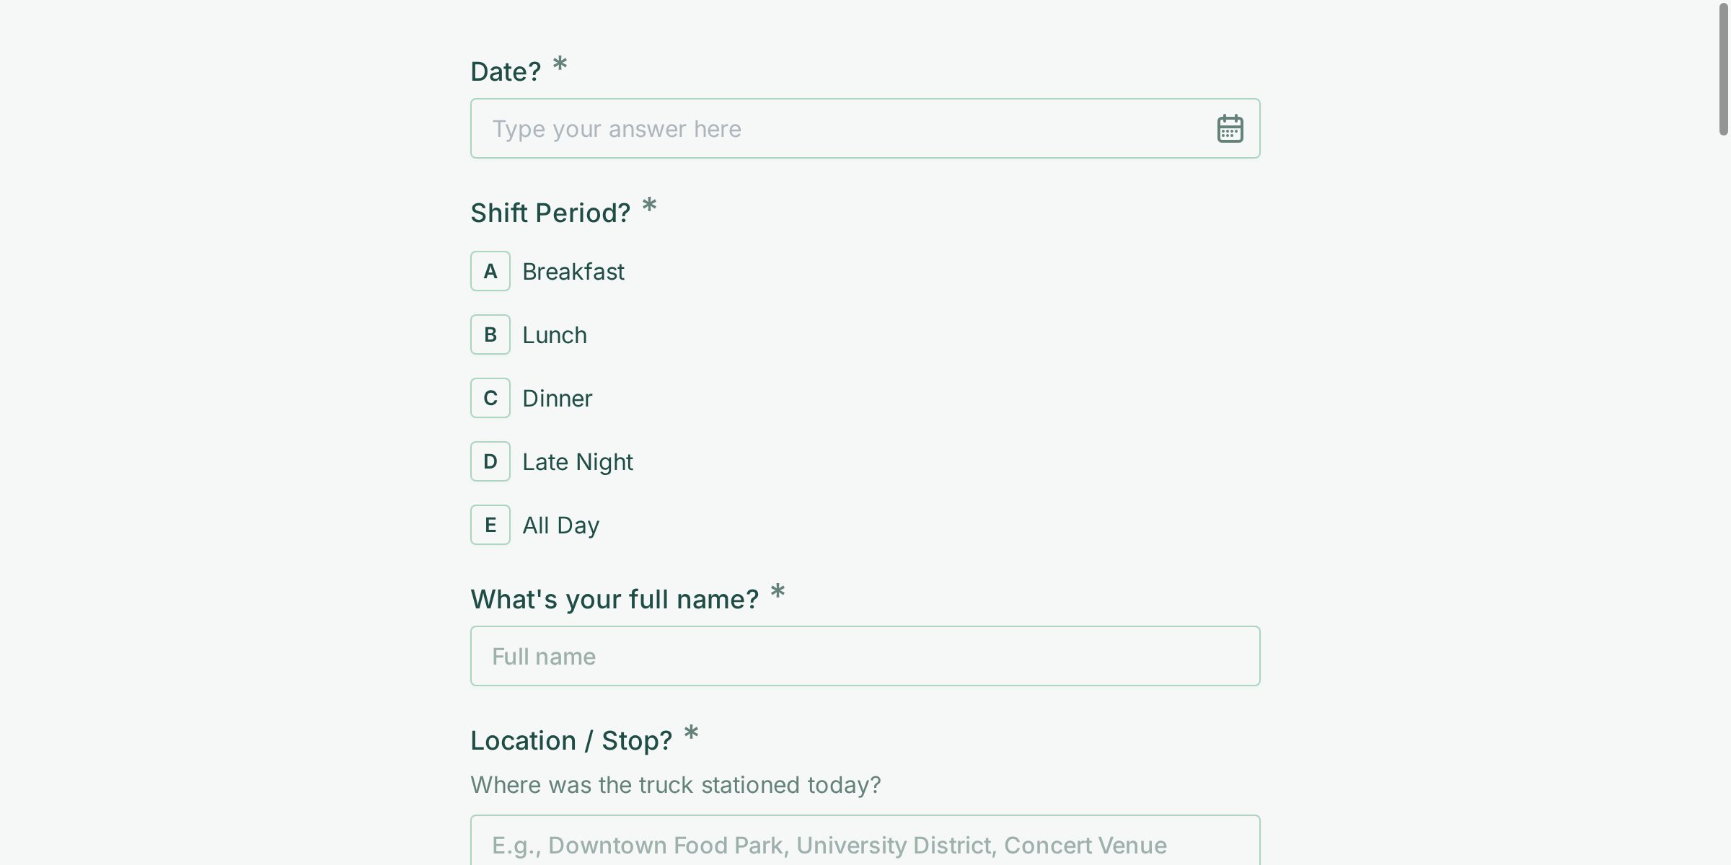Click the letter A key badge
The width and height of the screenshot is (1731, 865).
click(490, 272)
